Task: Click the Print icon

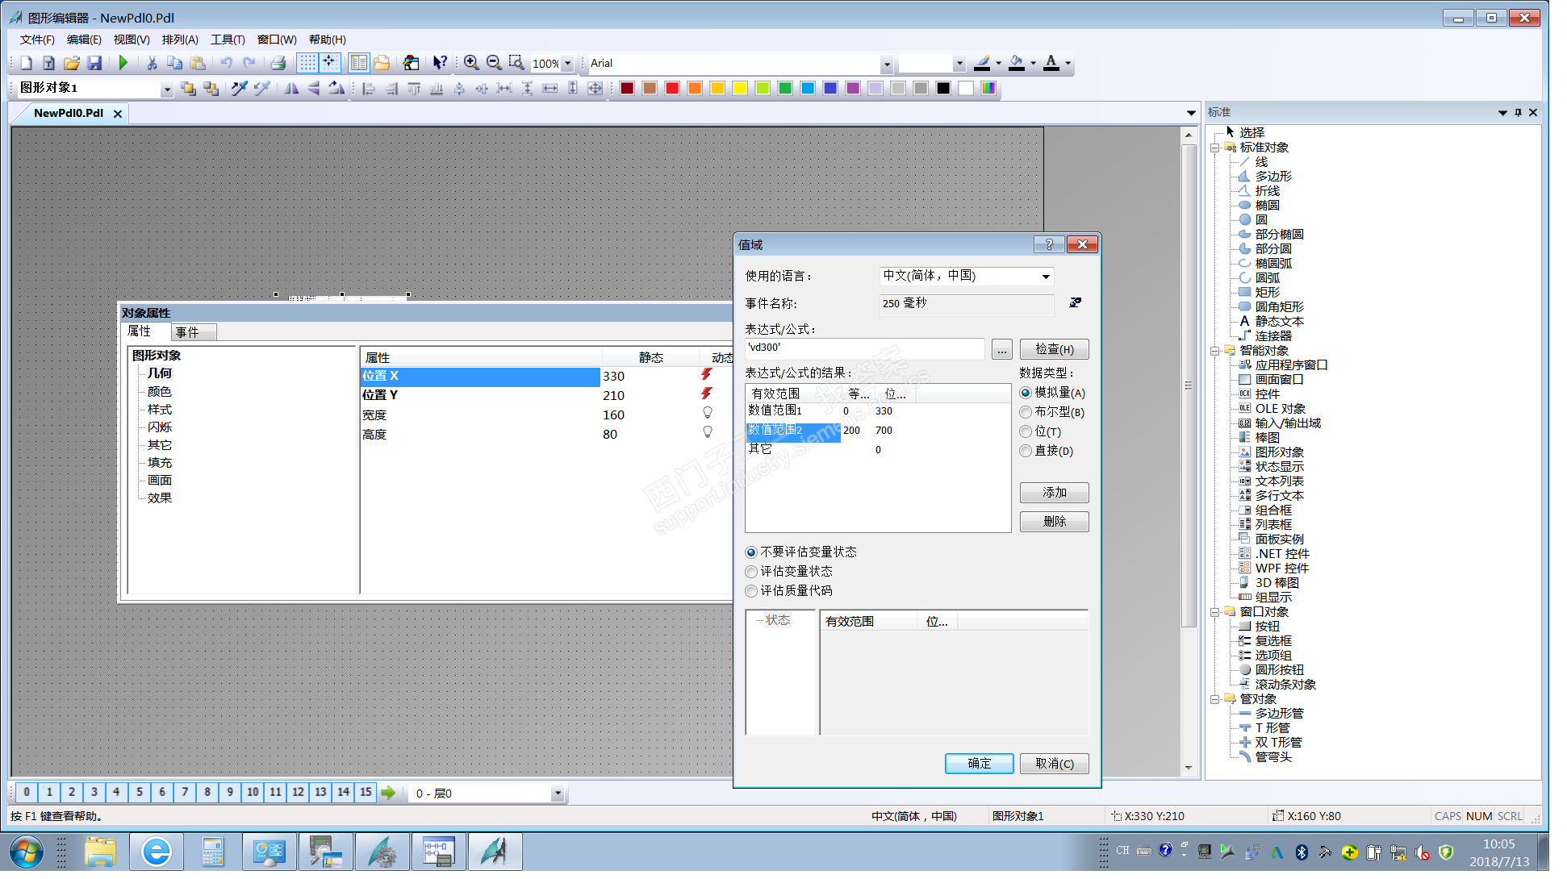Action: [278, 63]
